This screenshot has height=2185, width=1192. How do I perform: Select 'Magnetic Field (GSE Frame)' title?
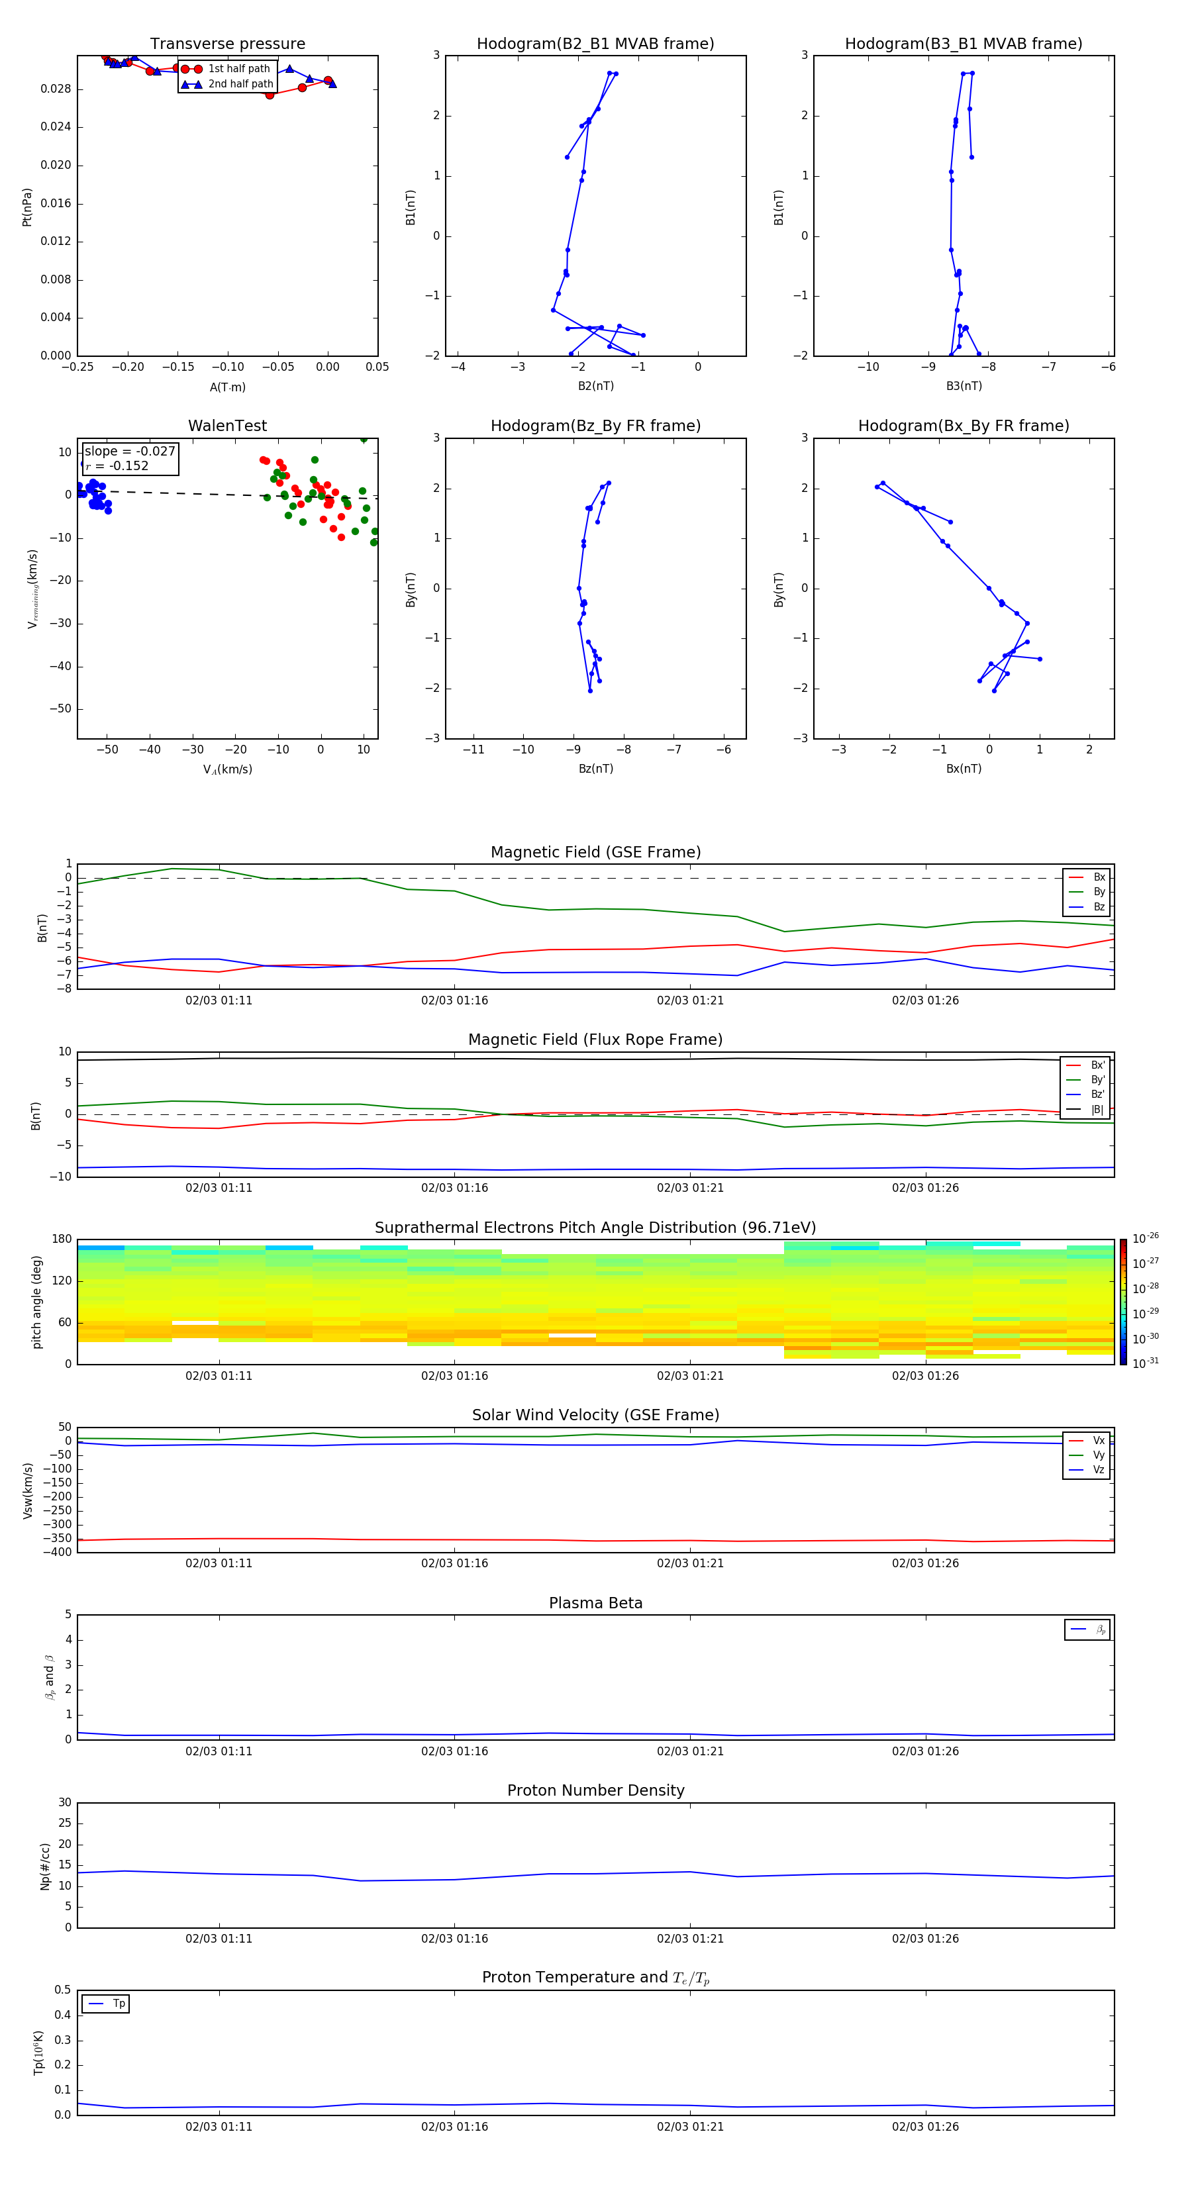tap(595, 852)
